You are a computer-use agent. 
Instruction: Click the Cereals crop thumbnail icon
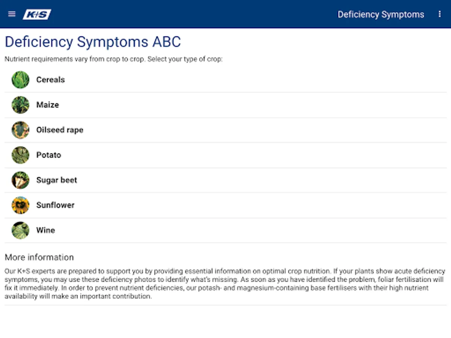coord(20,80)
